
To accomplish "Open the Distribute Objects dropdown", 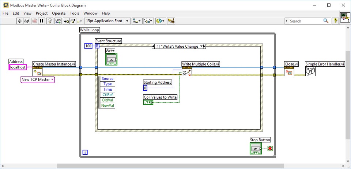I will click(x=148, y=21).
